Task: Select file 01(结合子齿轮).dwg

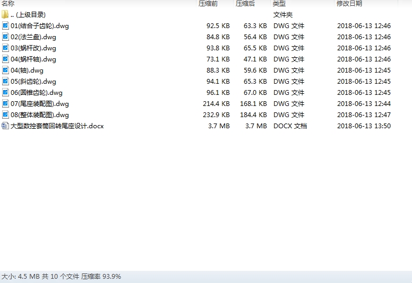Action: (x=40, y=26)
